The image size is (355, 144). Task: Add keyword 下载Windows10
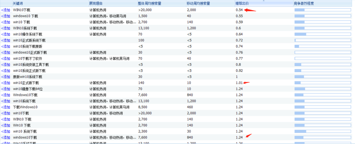point(6,107)
